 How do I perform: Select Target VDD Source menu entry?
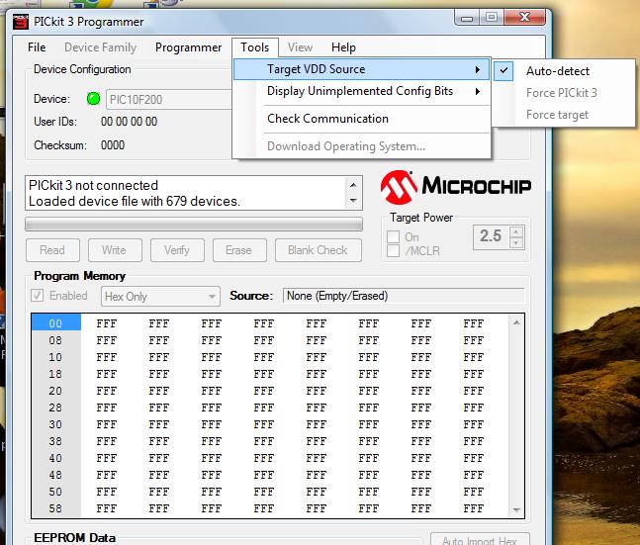click(361, 69)
